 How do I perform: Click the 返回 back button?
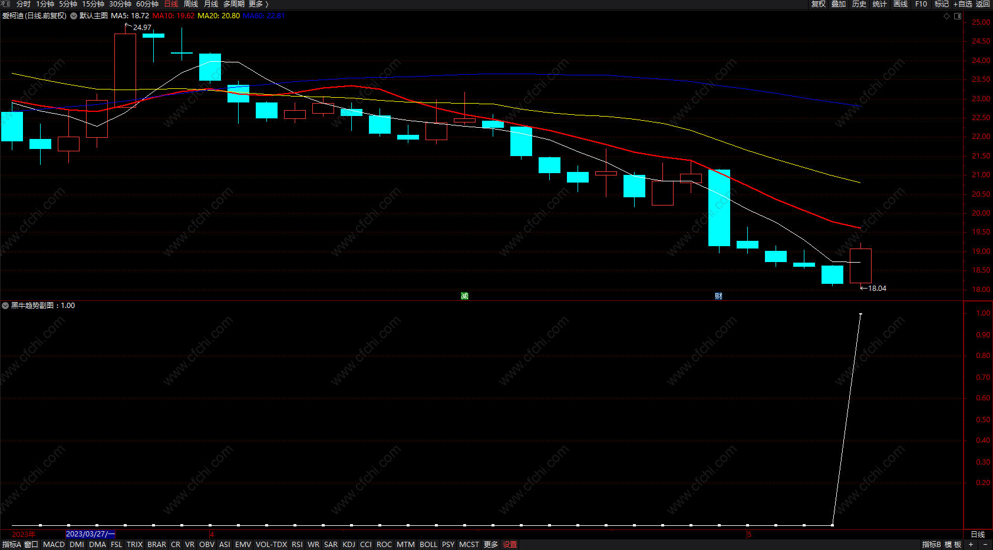tap(983, 4)
